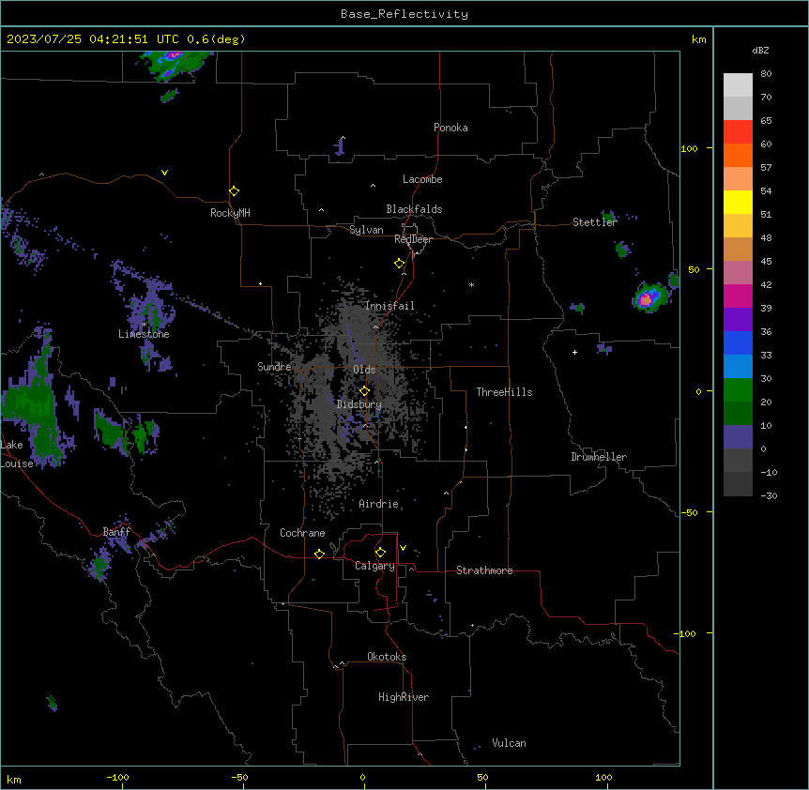This screenshot has height=790, width=809.
Task: Click the blue 36 dBZ legend color
Action: 738,342
